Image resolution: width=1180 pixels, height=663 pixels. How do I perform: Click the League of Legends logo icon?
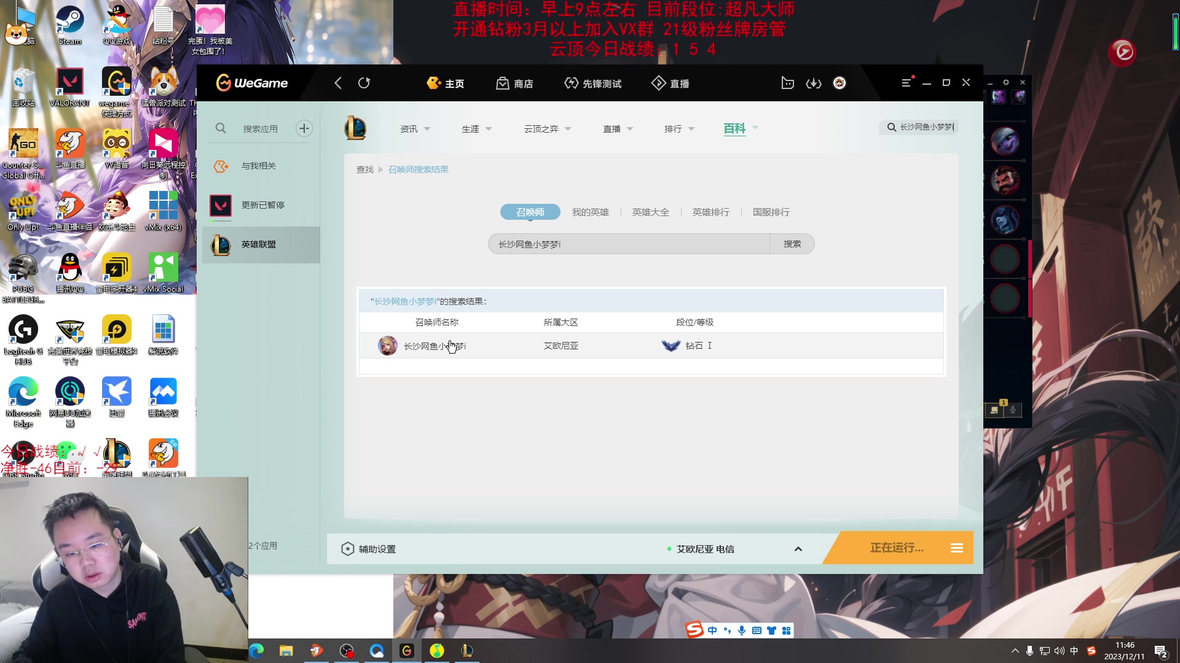pos(355,128)
